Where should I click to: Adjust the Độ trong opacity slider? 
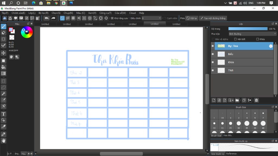click(x=248, y=29)
